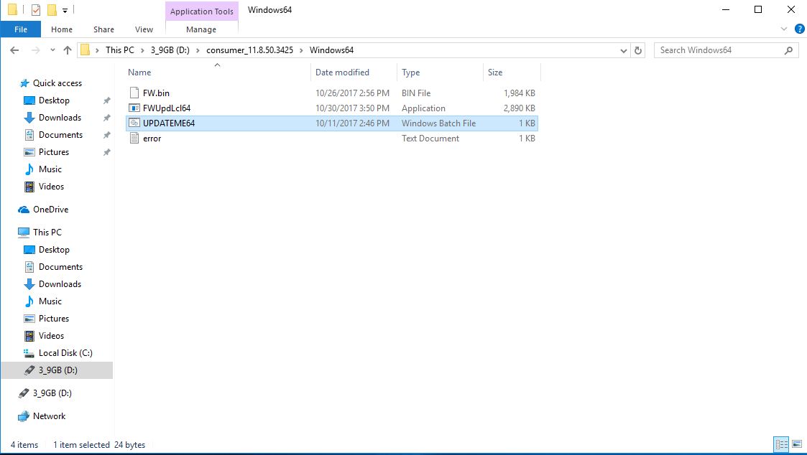This screenshot has height=455, width=807.
Task: Select the FWUpdLcl64 application file
Action: (167, 108)
